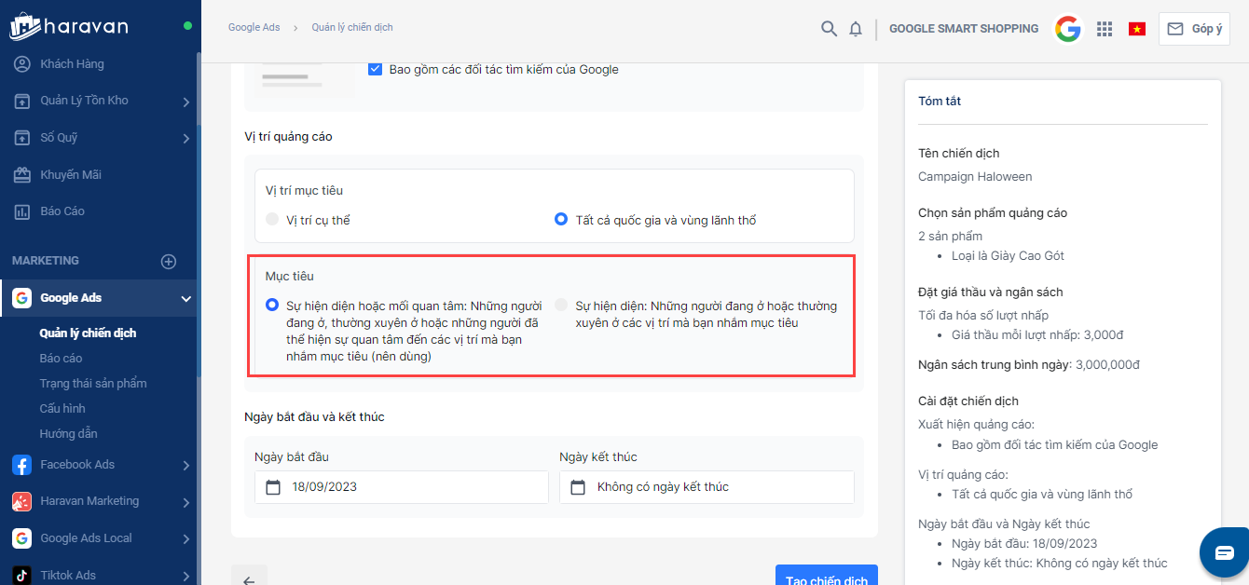The image size is (1249, 585).
Task: Click the Google Ads breadcrumb link
Action: coord(254,28)
